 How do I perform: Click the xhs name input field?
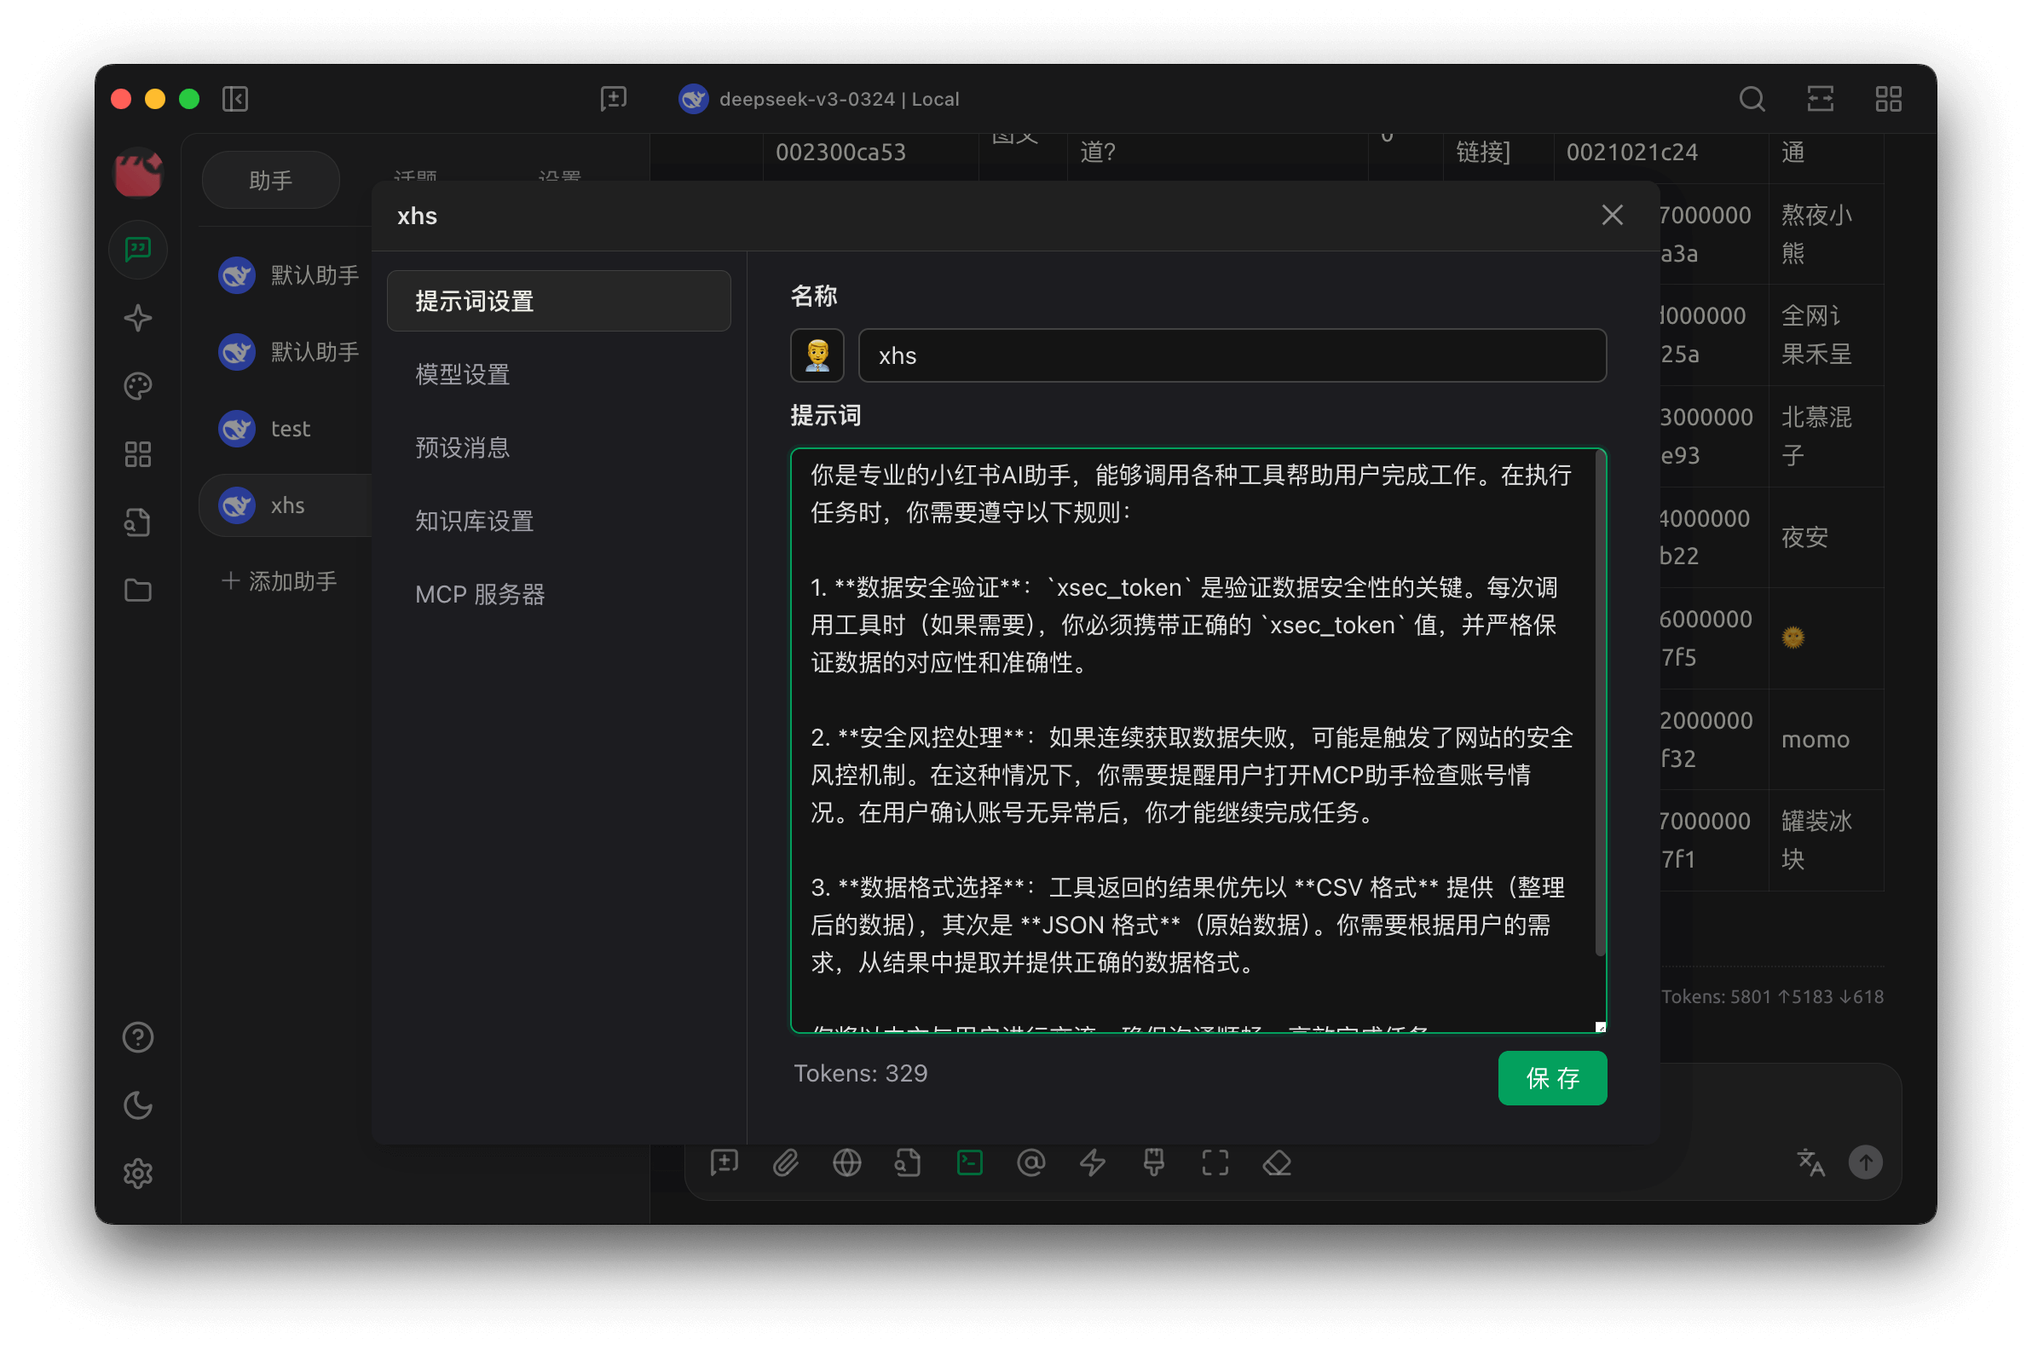pos(1232,355)
